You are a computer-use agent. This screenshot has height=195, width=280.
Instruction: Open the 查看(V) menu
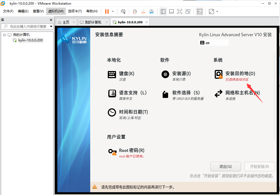[38, 11]
